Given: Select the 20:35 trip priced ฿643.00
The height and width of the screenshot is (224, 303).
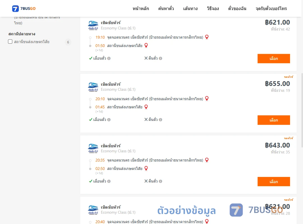Looking at the screenshot, I should (x=274, y=181).
